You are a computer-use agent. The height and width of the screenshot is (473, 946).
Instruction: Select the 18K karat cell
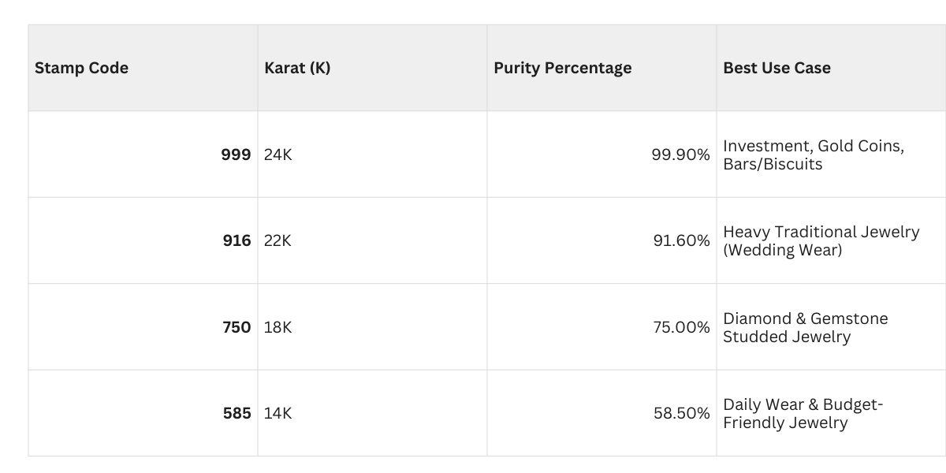[x=277, y=327]
